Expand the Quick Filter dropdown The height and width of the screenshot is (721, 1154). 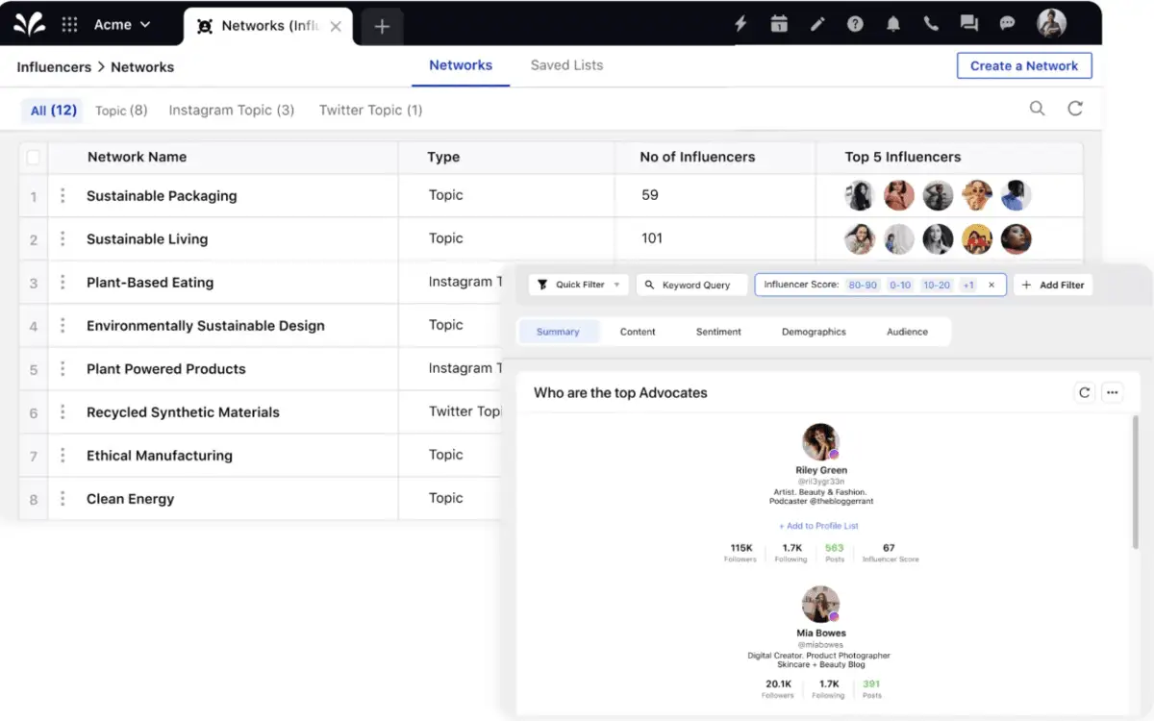click(577, 285)
